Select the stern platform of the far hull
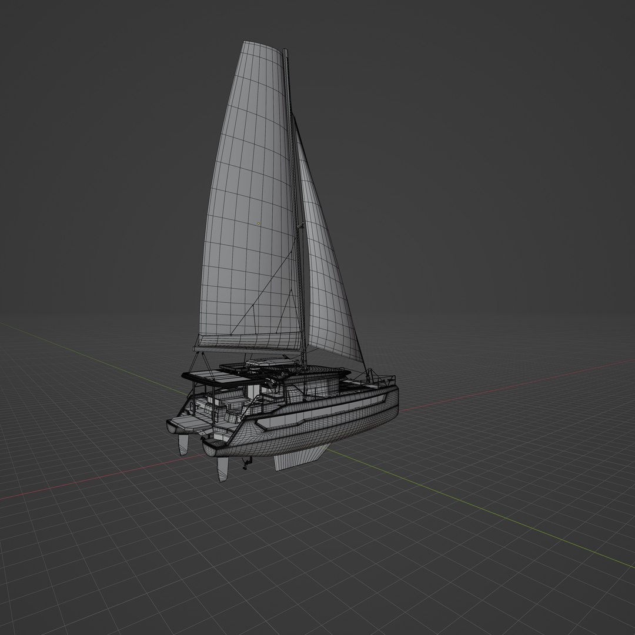This screenshot has height=635, width=635. (x=187, y=425)
